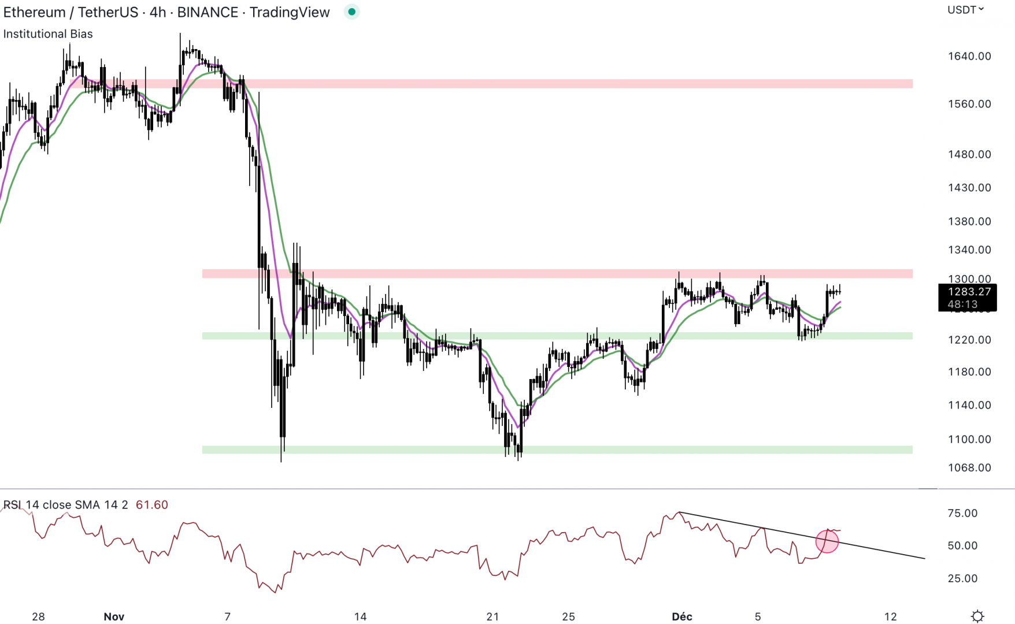Image resolution: width=1015 pixels, height=624 pixels.
Task: Click the 12 date label on time axis
Action: pos(890,616)
